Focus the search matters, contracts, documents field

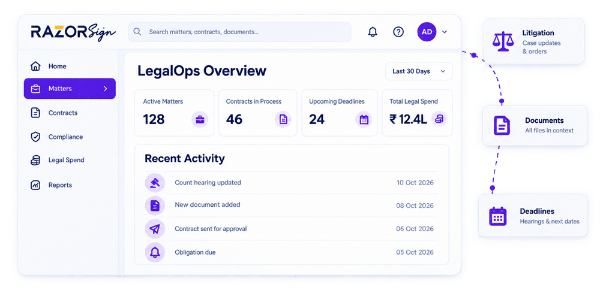coord(239,32)
